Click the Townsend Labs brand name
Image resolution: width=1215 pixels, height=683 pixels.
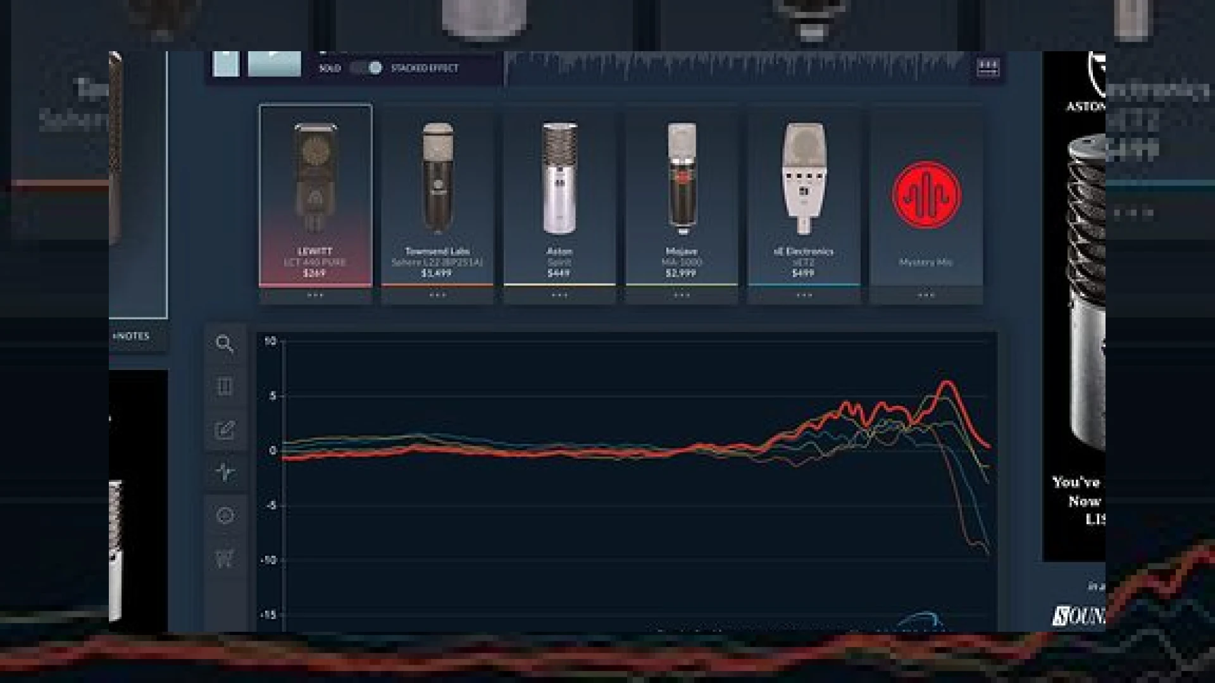pos(437,251)
